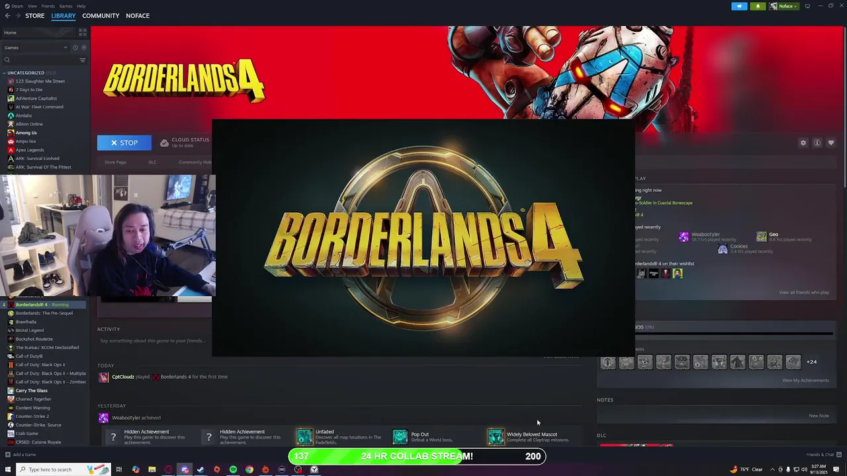Open the Help menu
The height and width of the screenshot is (476, 847).
81,6
